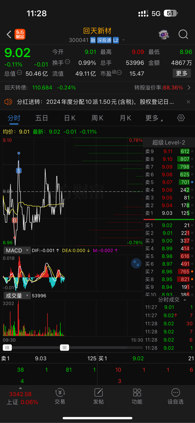
Task: Open chart settings gear icon
Action: tap(181, 118)
